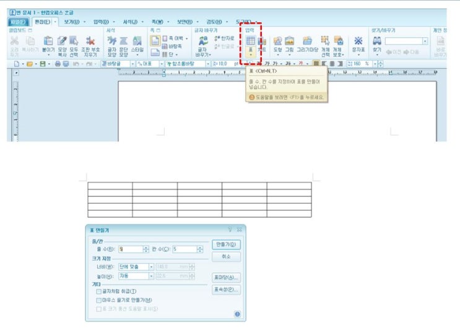Open 글자 모양 character format icon
Screen dimensions: 460x331
click(112, 41)
